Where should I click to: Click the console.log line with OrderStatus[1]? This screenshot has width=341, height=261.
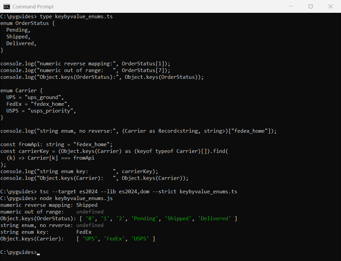coord(85,64)
